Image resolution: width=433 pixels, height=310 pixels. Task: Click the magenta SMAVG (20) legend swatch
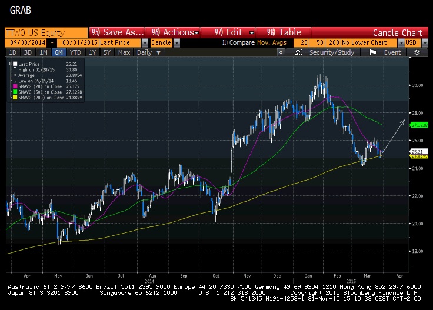[x=15, y=86]
